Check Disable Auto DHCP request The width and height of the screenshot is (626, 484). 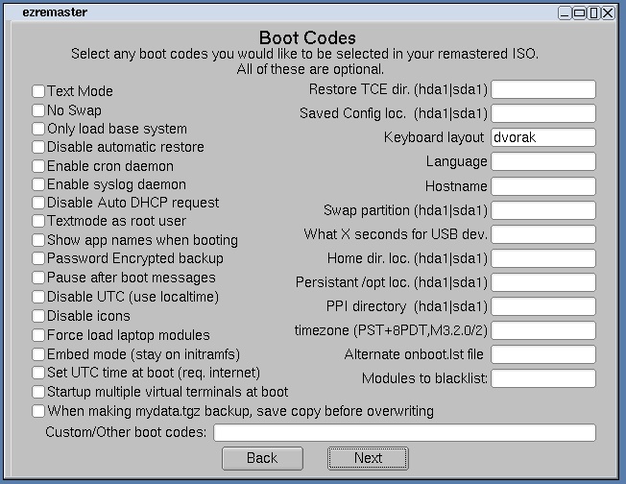point(38,204)
